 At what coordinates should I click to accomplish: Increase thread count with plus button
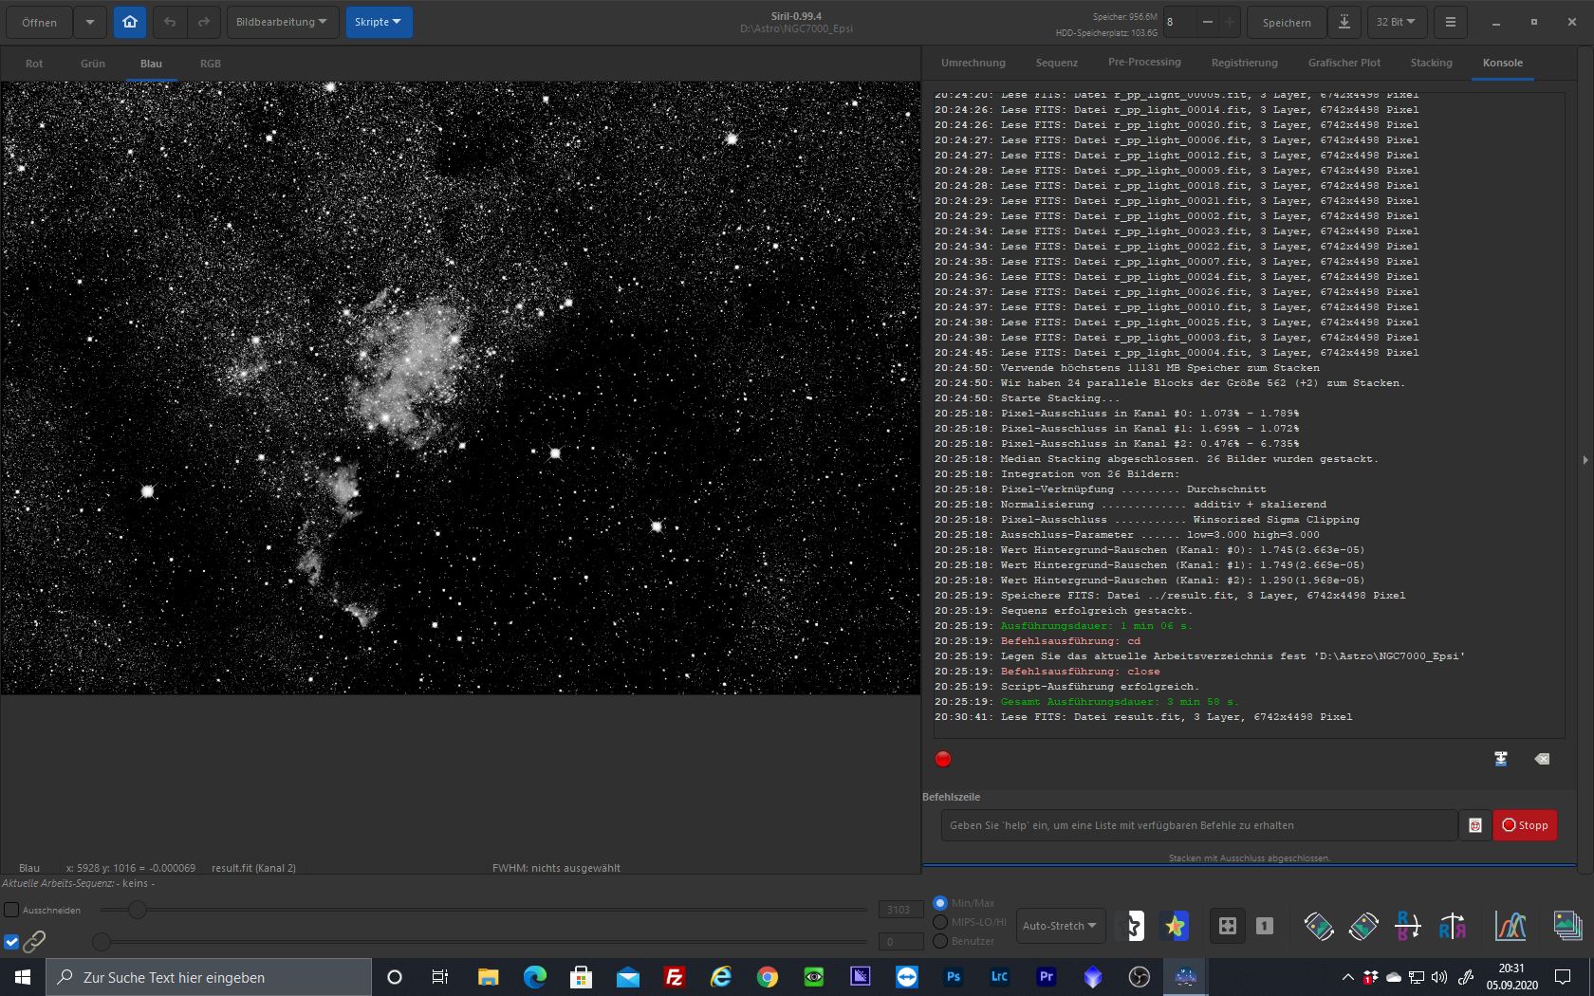(x=1230, y=22)
